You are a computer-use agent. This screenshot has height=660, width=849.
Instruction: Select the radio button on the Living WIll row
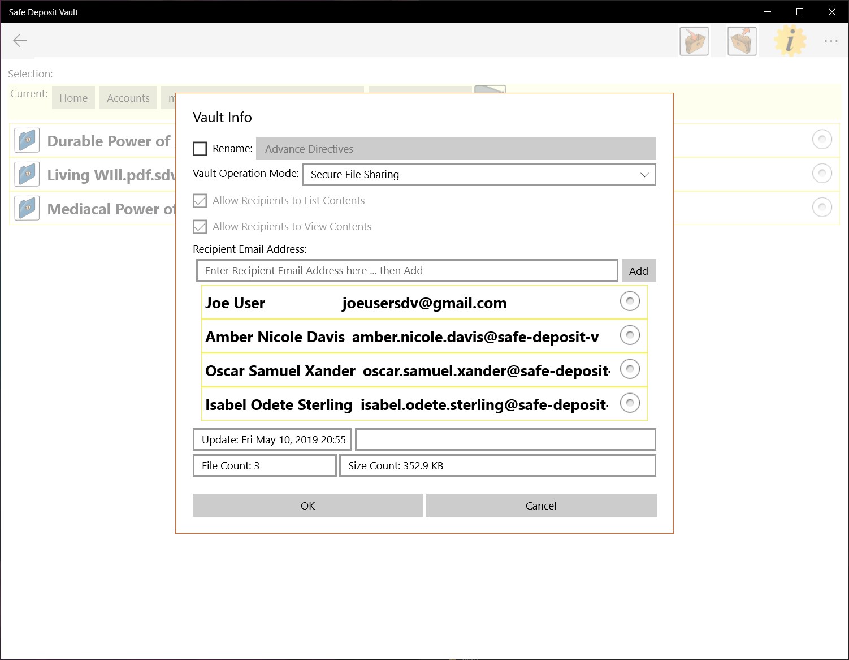coord(822,173)
